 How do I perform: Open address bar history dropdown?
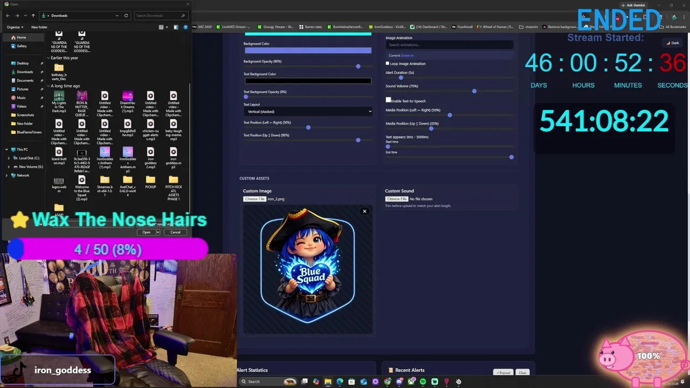pos(117,16)
